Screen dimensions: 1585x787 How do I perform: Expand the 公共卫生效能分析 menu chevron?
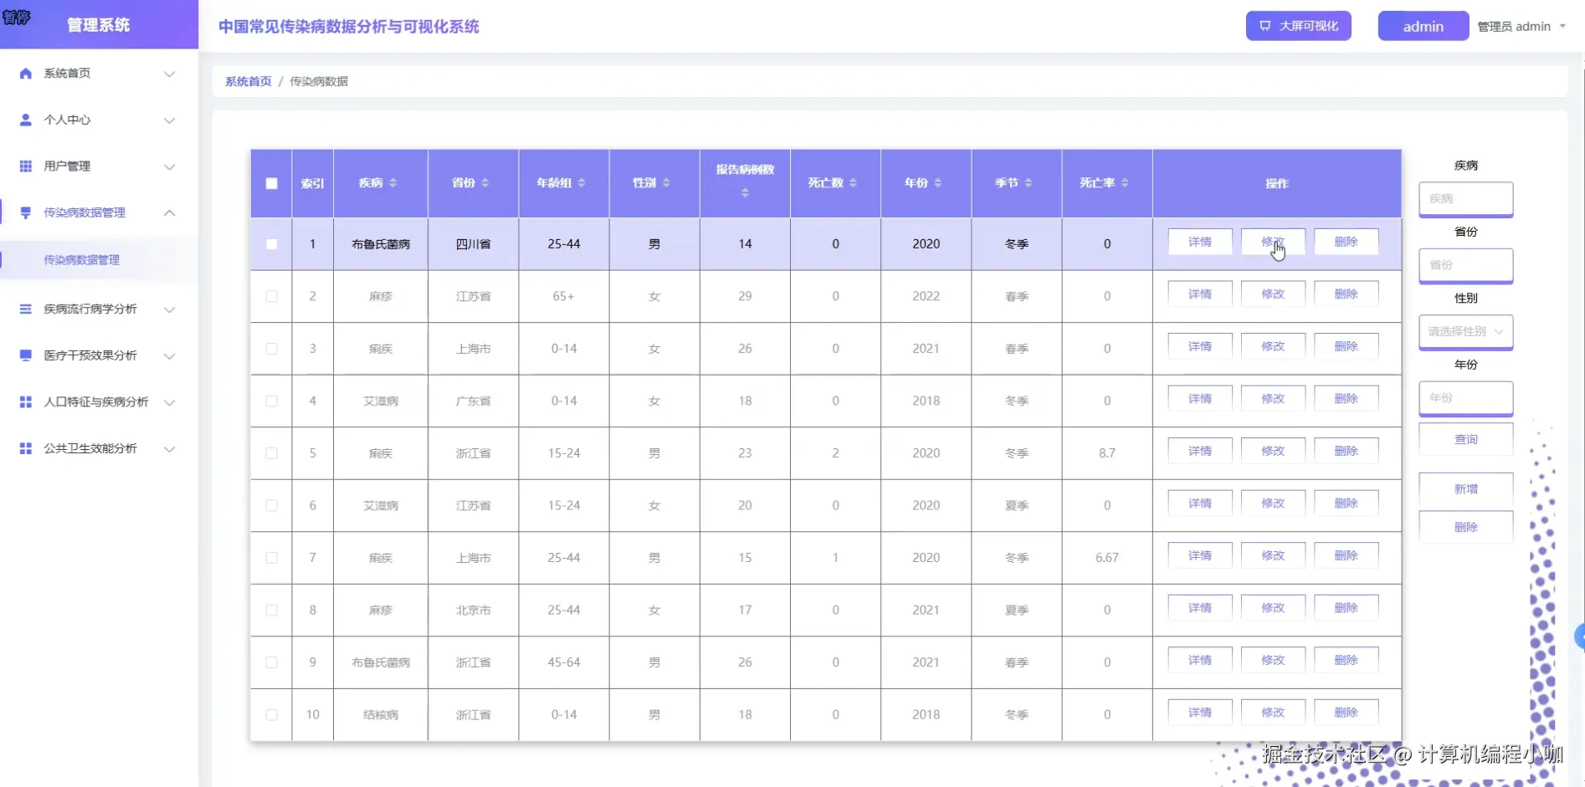169,448
